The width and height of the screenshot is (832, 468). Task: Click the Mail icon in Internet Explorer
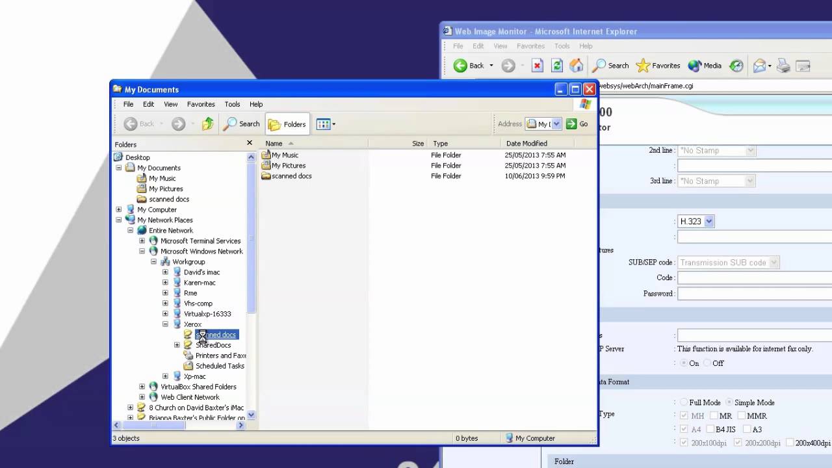pos(759,66)
